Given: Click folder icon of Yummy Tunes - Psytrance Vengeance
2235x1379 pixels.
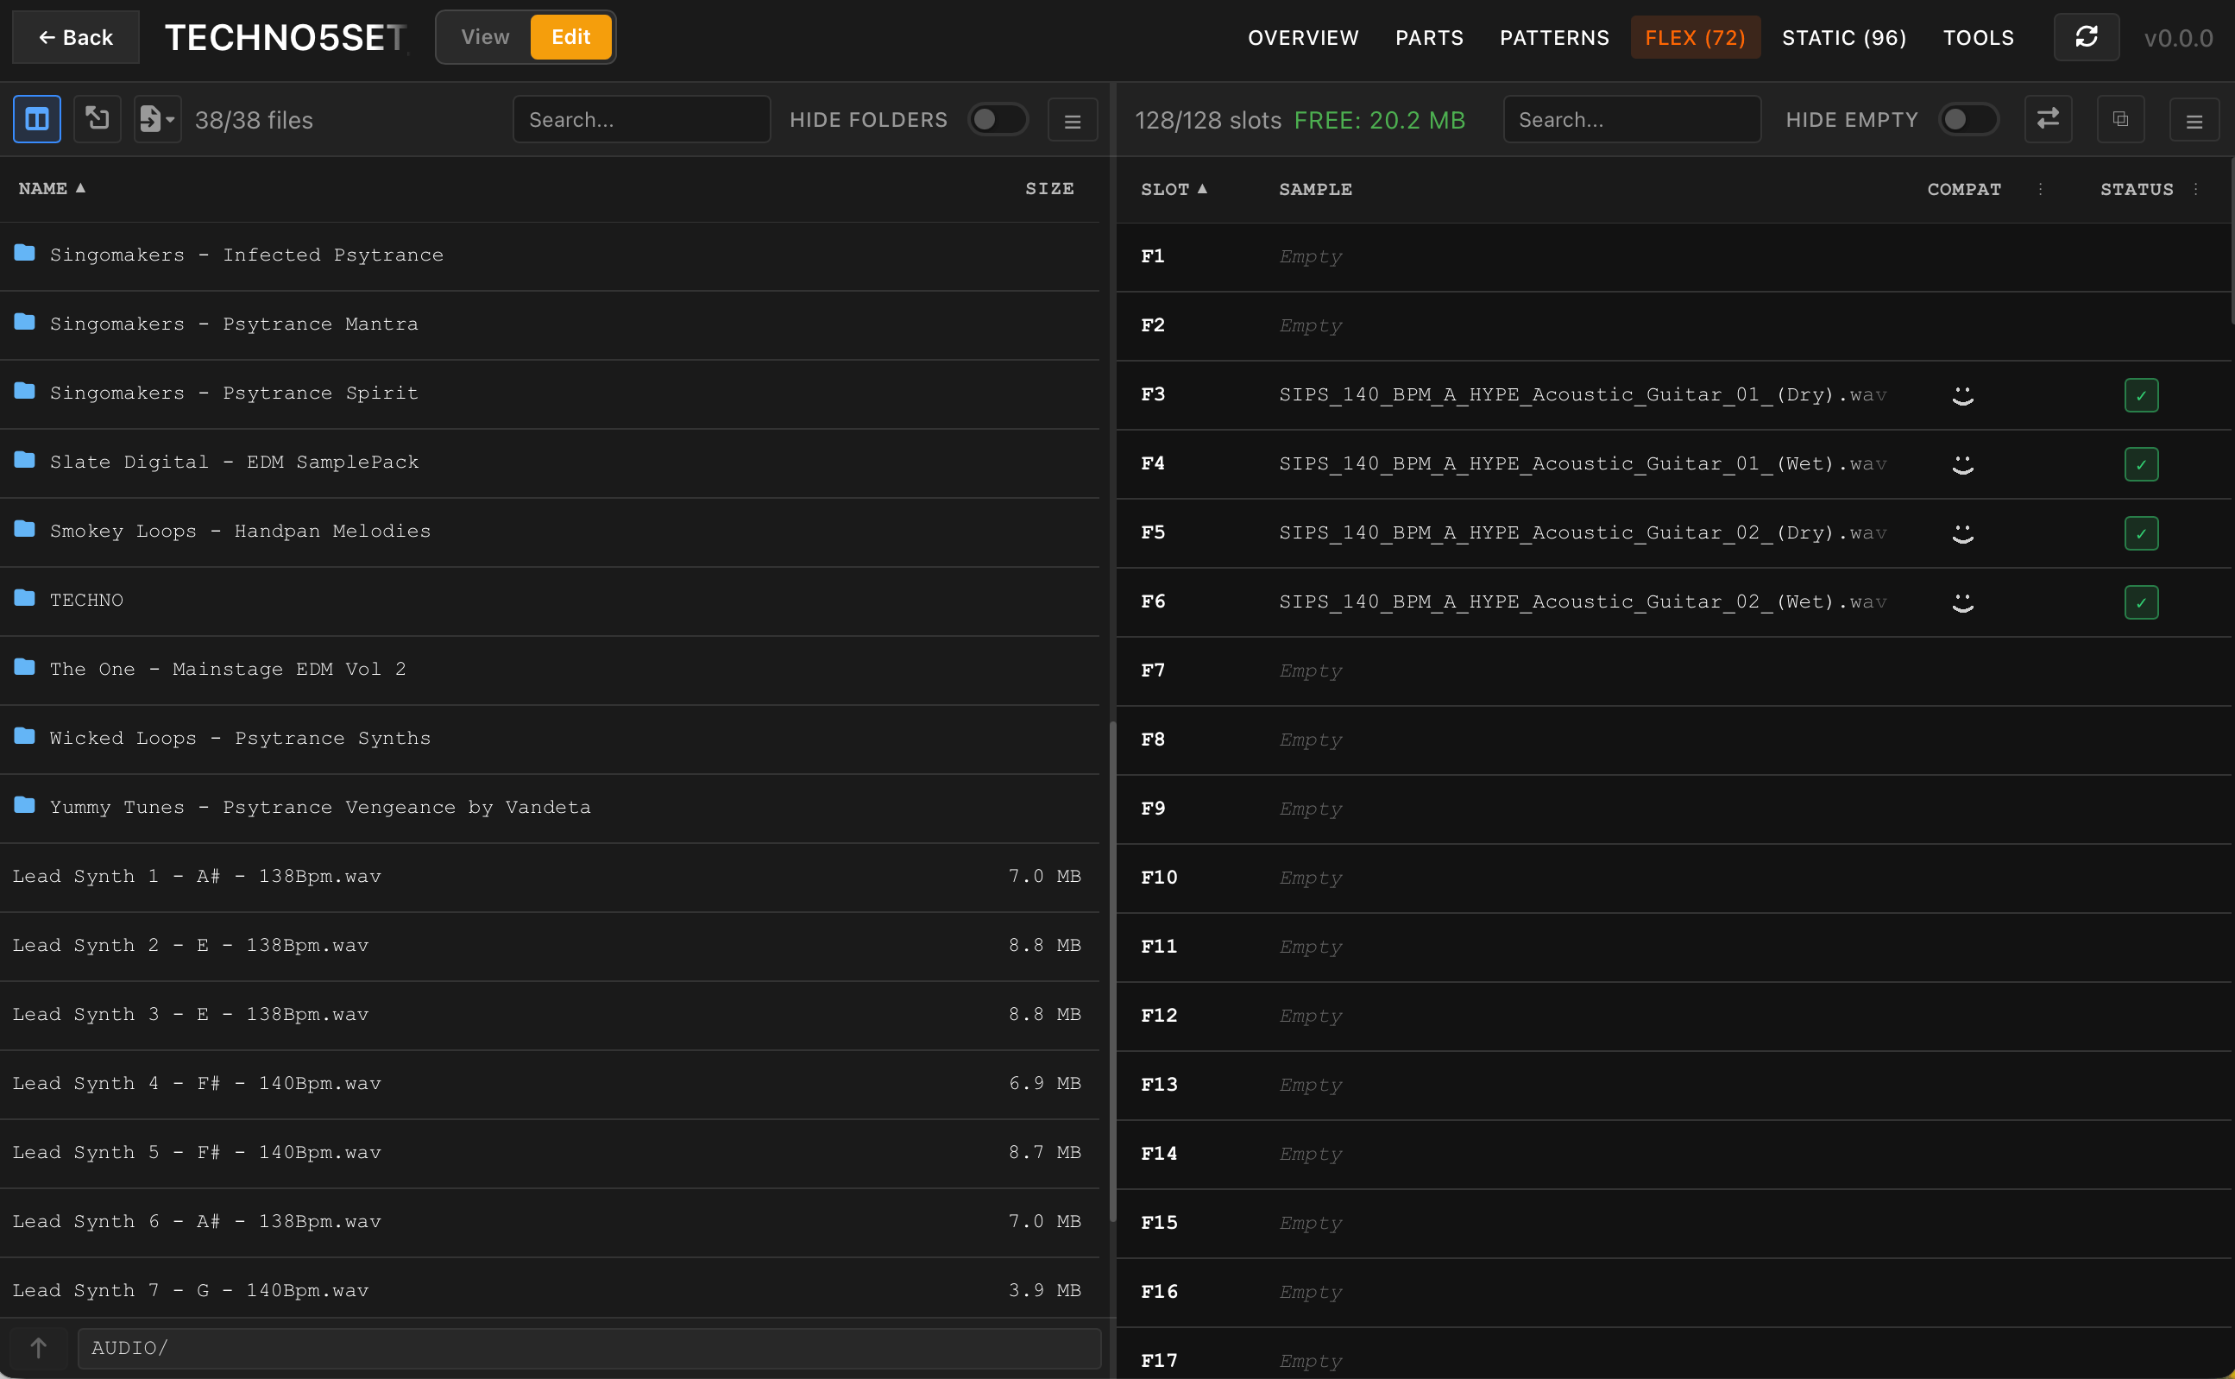Looking at the screenshot, I should point(25,805).
